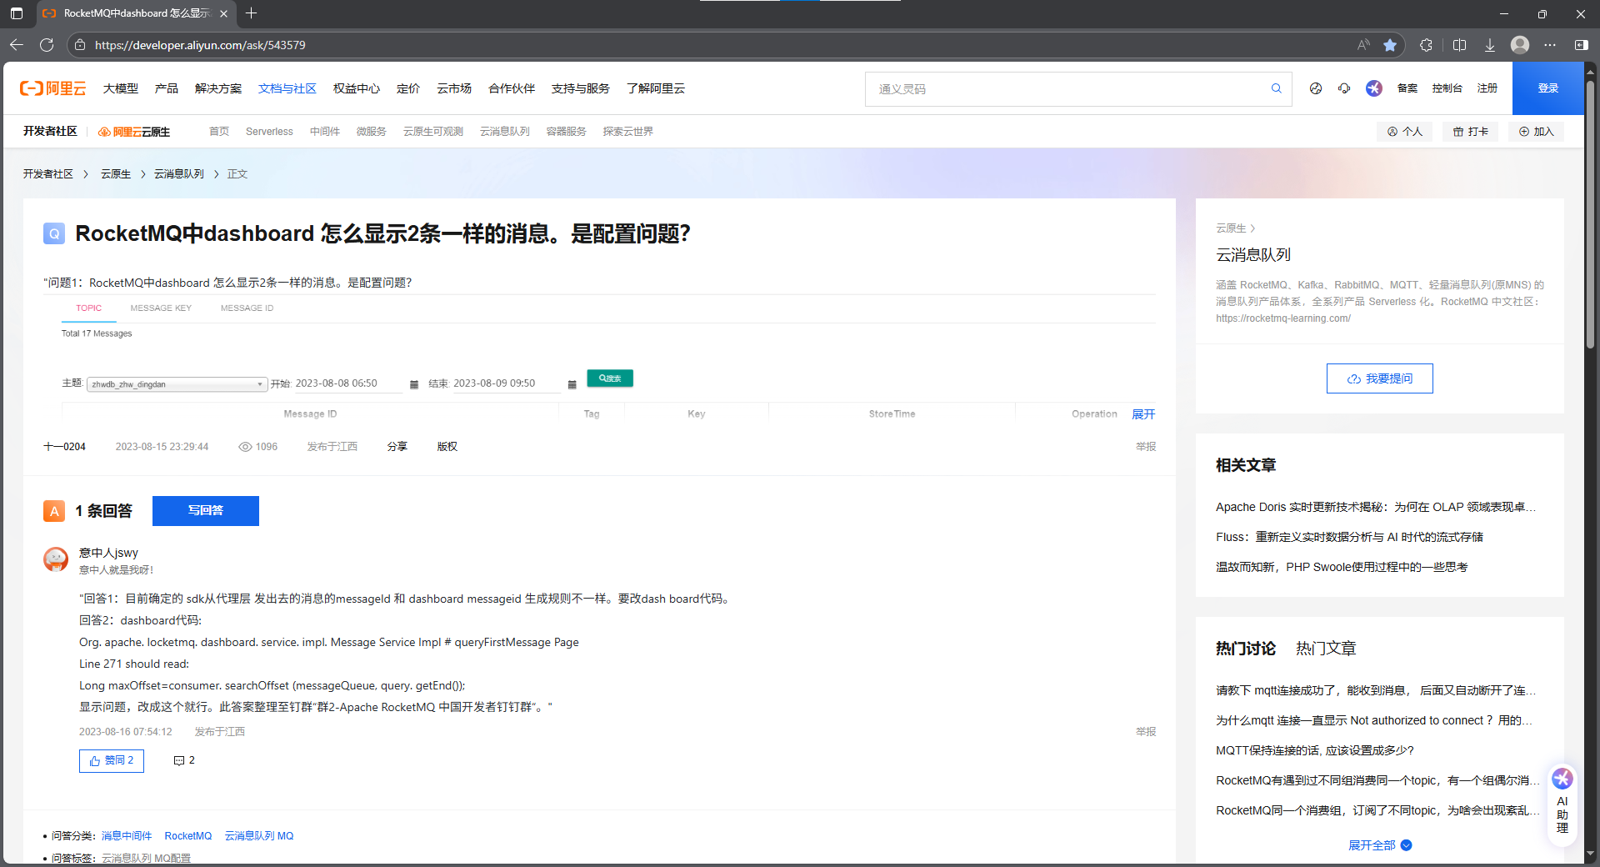Click the browser address bar URL
The image size is (1600, 867).
(x=200, y=45)
